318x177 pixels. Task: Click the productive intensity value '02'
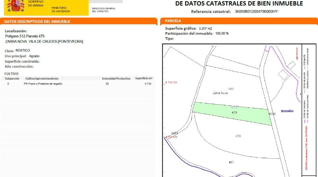pyautogui.click(x=107, y=84)
